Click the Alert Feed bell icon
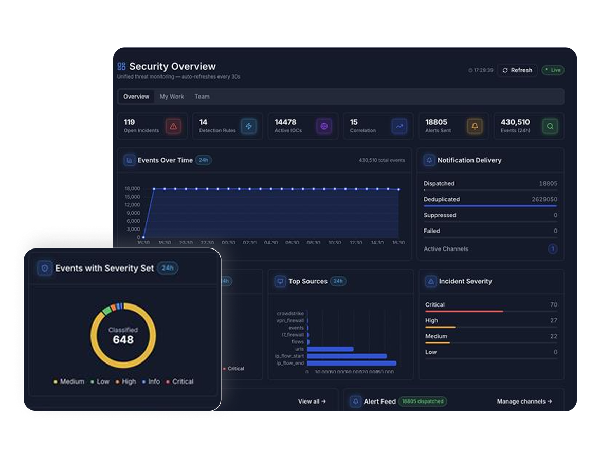600x459 pixels. 355,401
